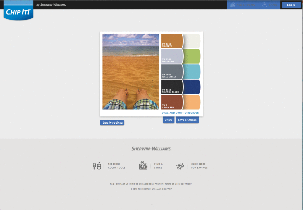Screen dimensions: 303x210
Task: Pick the off-white alternate color chip
Action: pyautogui.click(x=192, y=41)
